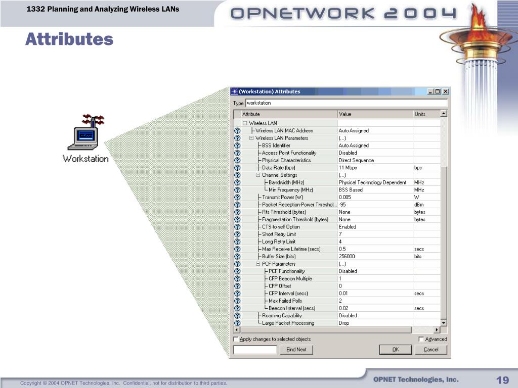Image resolution: width=518 pixels, height=388 pixels.
Task: Click help icon for Buffer Size (bits)
Action: (237, 256)
